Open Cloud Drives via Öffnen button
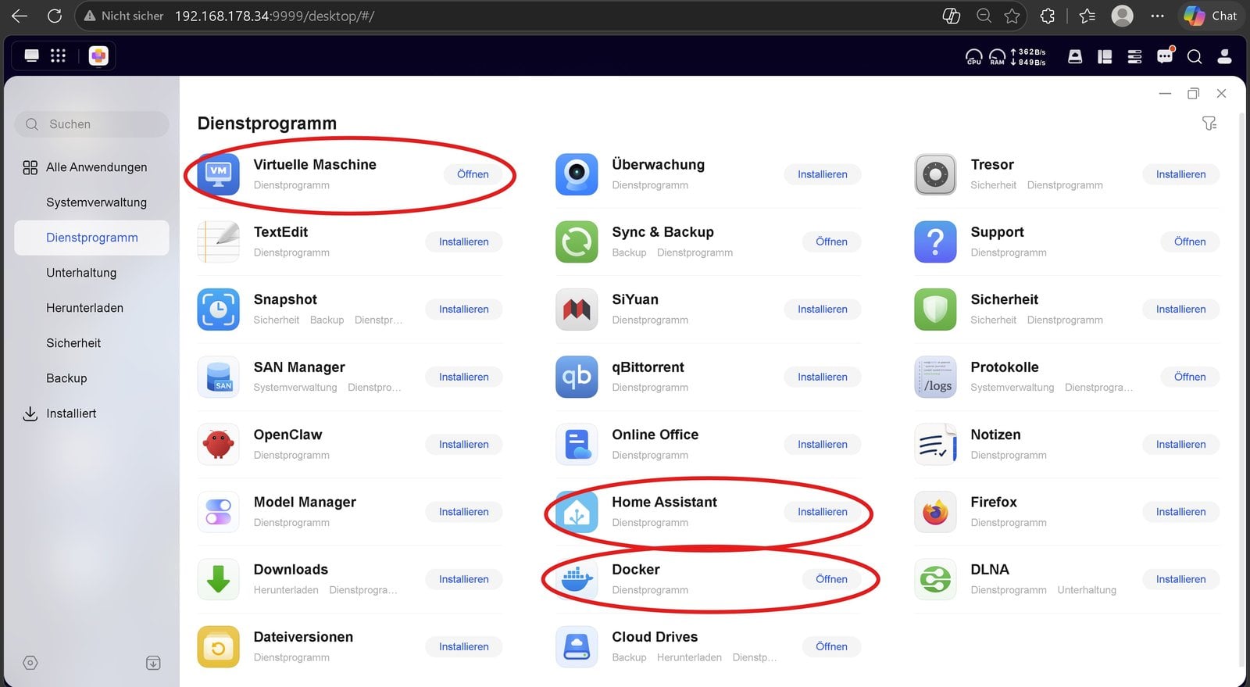Screen dimensions: 1250x687 tap(831, 646)
